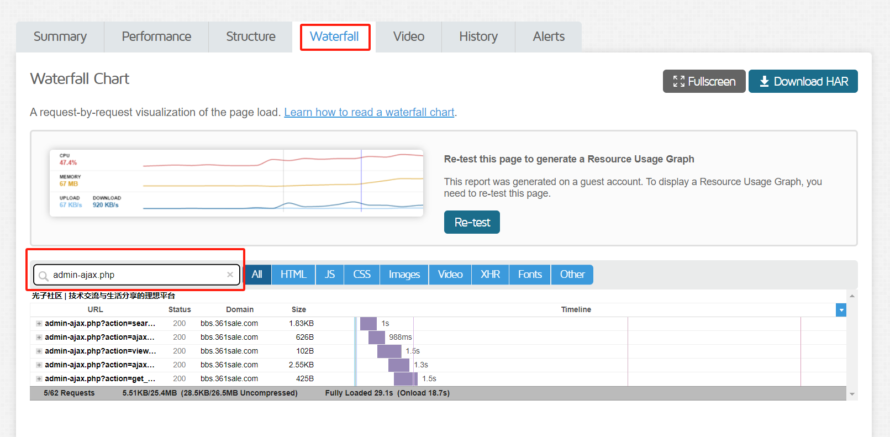Filter requests by XHR
This screenshot has width=890, height=437.
tap(490, 275)
